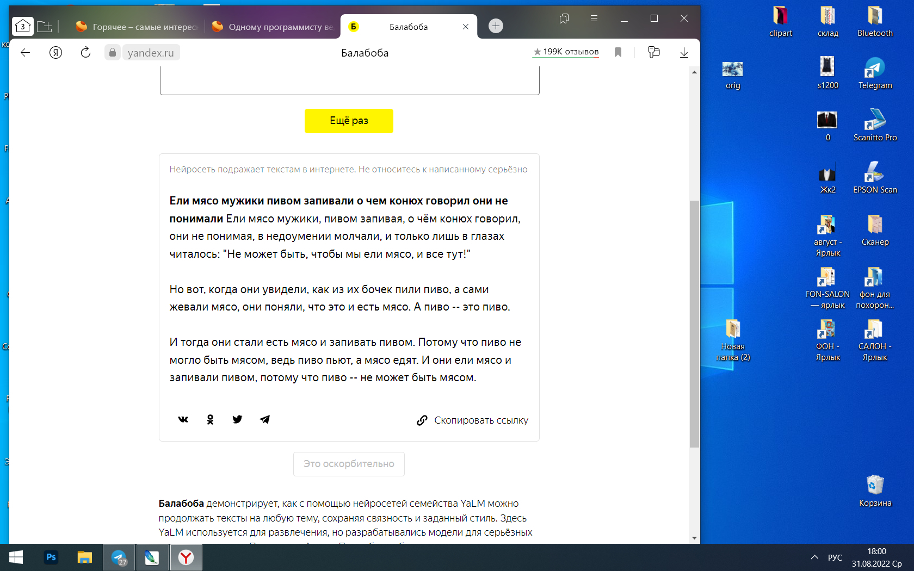Open new tab with plus button

[496, 26]
